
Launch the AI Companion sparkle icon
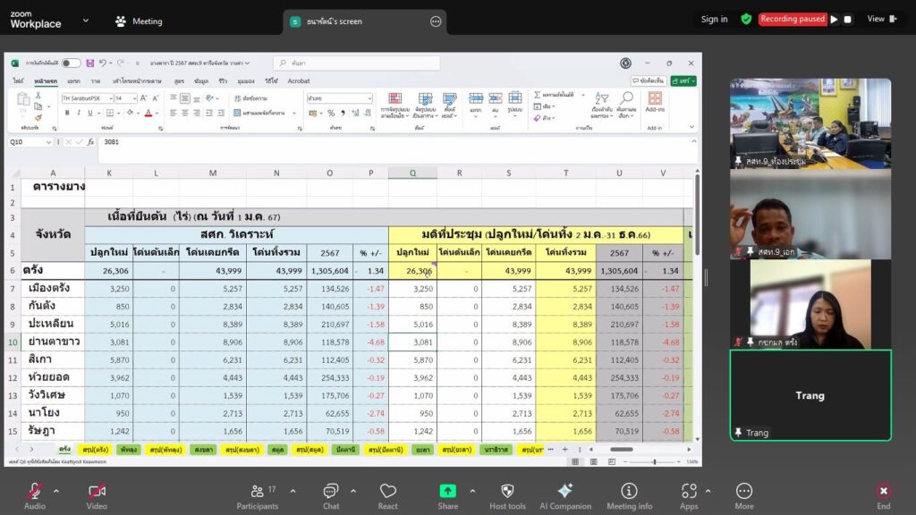[564, 491]
